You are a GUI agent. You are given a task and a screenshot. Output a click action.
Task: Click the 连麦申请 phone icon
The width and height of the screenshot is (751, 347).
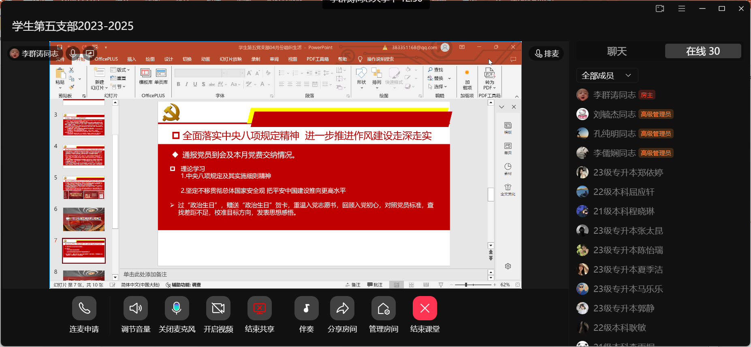coord(84,308)
